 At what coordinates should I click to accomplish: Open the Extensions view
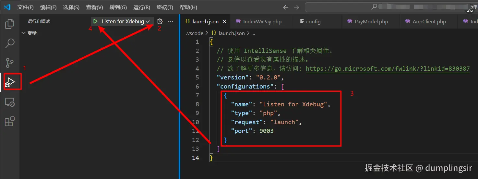[x=10, y=122]
